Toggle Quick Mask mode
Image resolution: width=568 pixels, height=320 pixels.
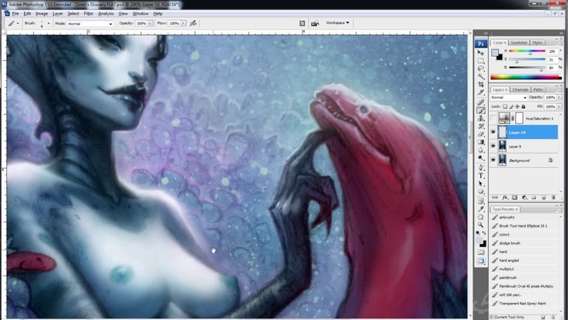coord(480,252)
